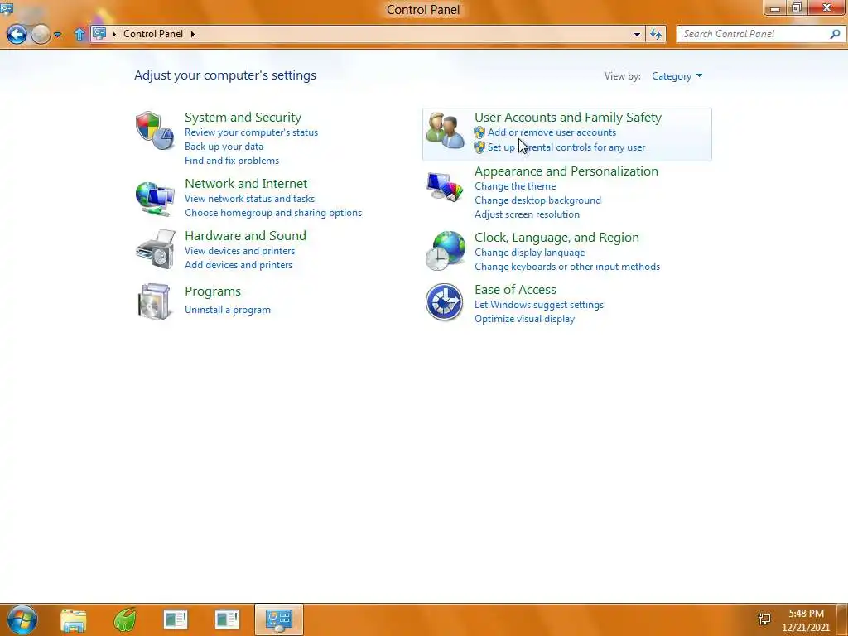
Task: Click the network tray icon
Action: coord(764,619)
